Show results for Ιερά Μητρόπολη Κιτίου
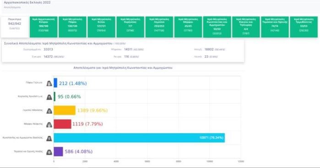320x168 pixels. tap(102, 27)
